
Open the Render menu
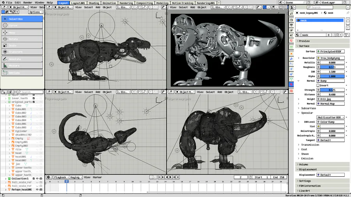click(28, 3)
